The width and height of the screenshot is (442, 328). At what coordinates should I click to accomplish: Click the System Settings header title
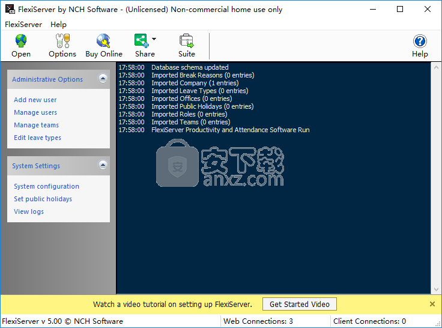tap(36, 166)
